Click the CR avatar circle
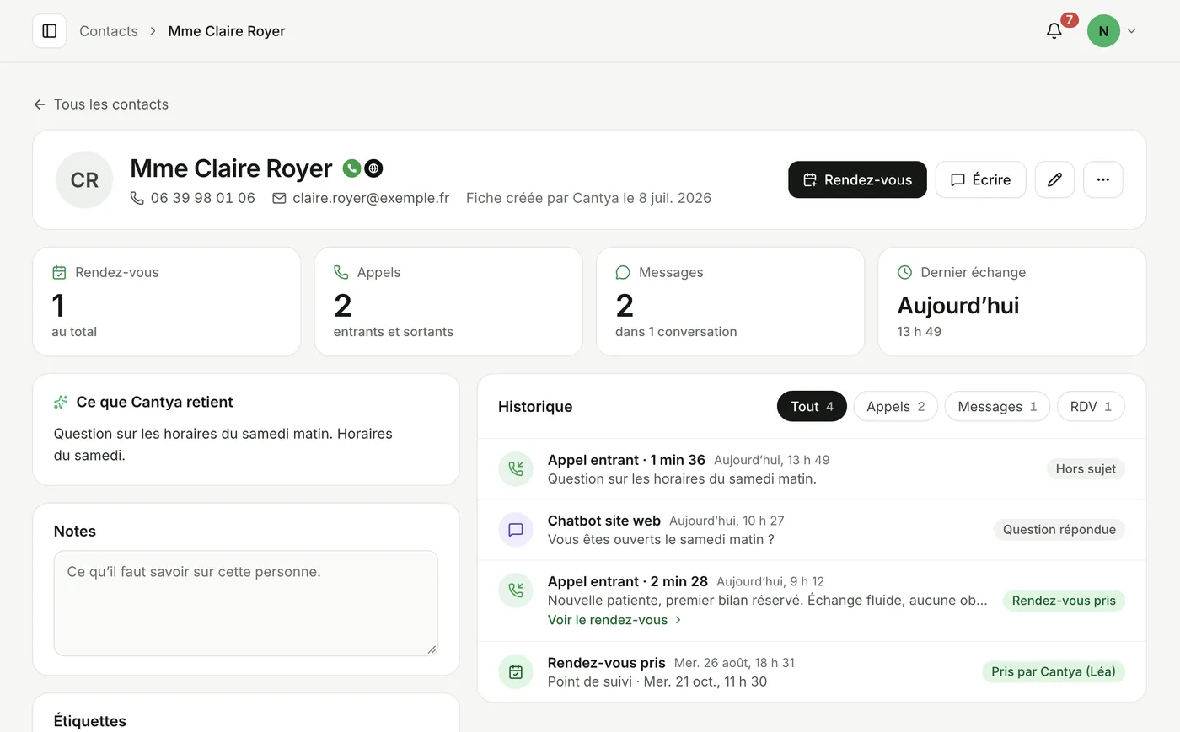The height and width of the screenshot is (732, 1180). click(84, 179)
